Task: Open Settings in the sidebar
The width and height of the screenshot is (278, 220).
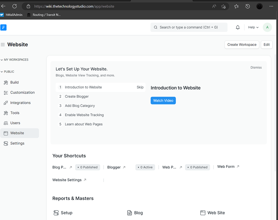Action: [x=17, y=143]
